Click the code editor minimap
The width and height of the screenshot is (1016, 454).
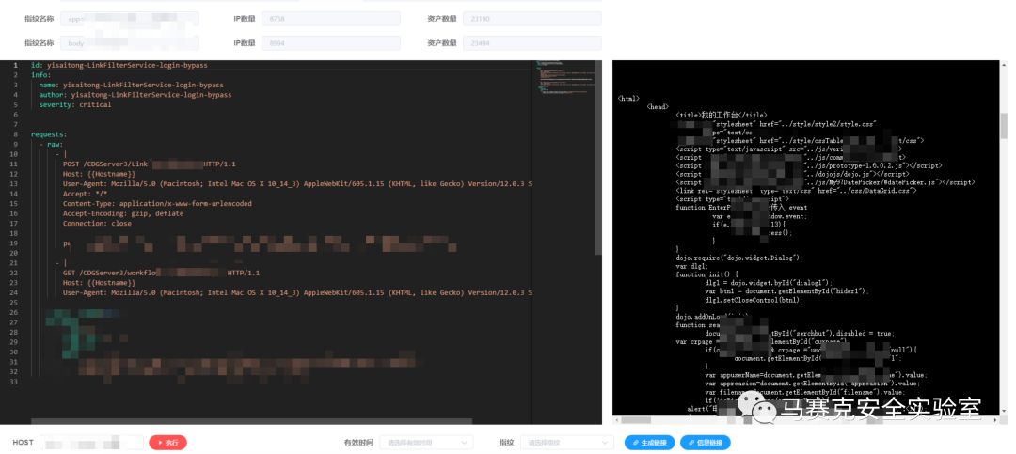click(x=564, y=78)
